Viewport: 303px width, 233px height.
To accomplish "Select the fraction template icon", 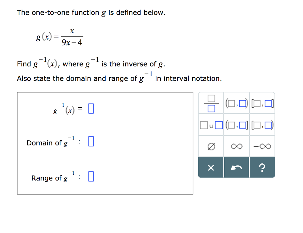I will 211,103.
